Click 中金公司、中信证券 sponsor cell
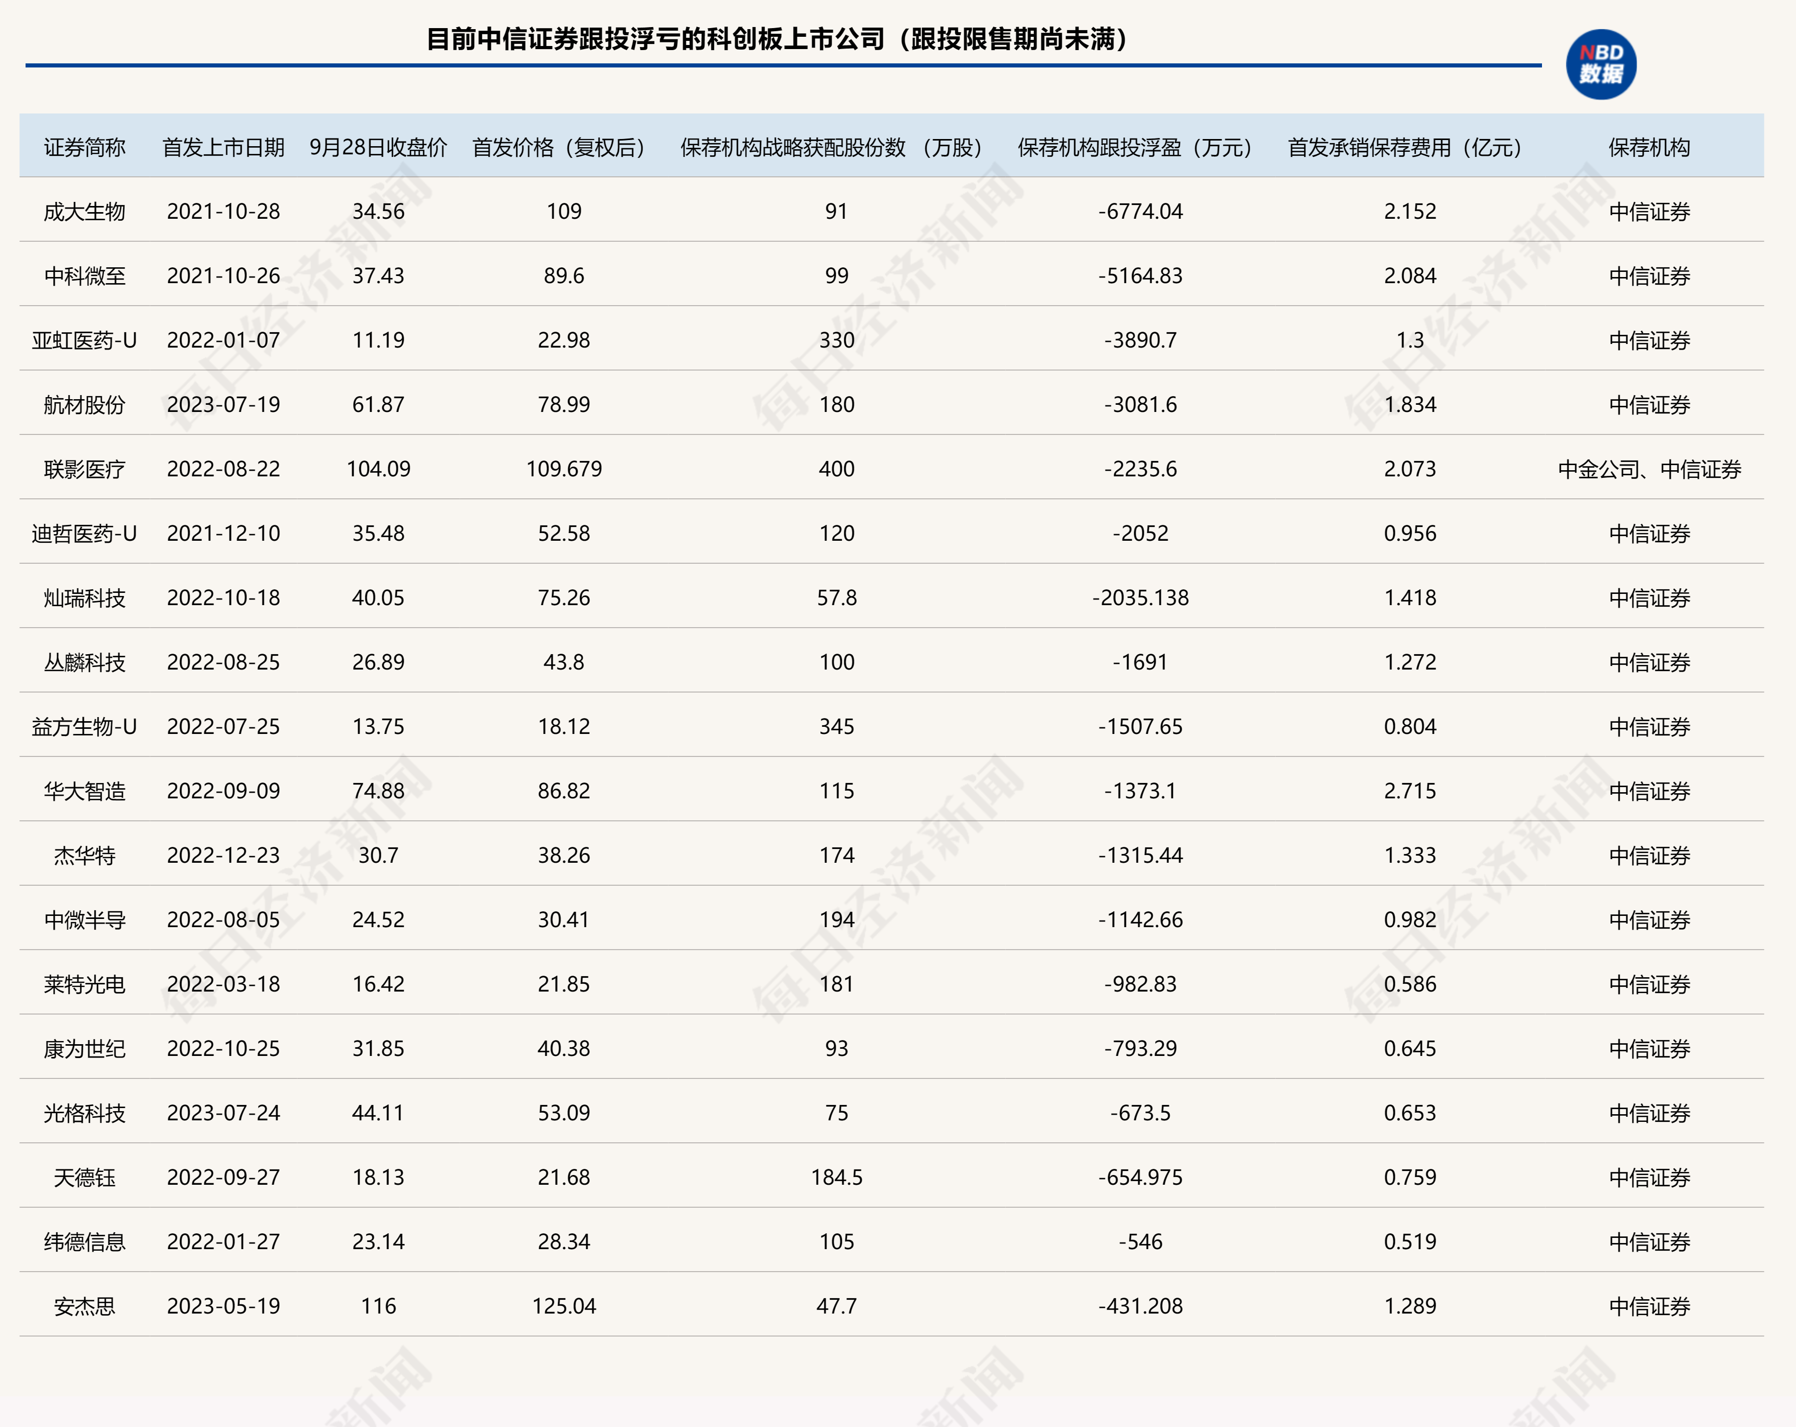 point(1649,469)
